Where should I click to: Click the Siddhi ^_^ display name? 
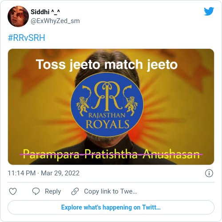click(45, 12)
